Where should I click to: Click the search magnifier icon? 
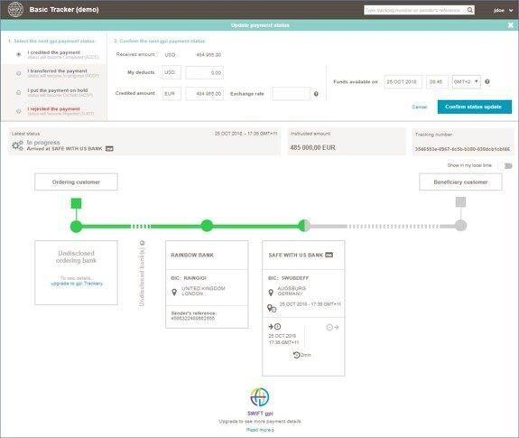[x=470, y=10]
